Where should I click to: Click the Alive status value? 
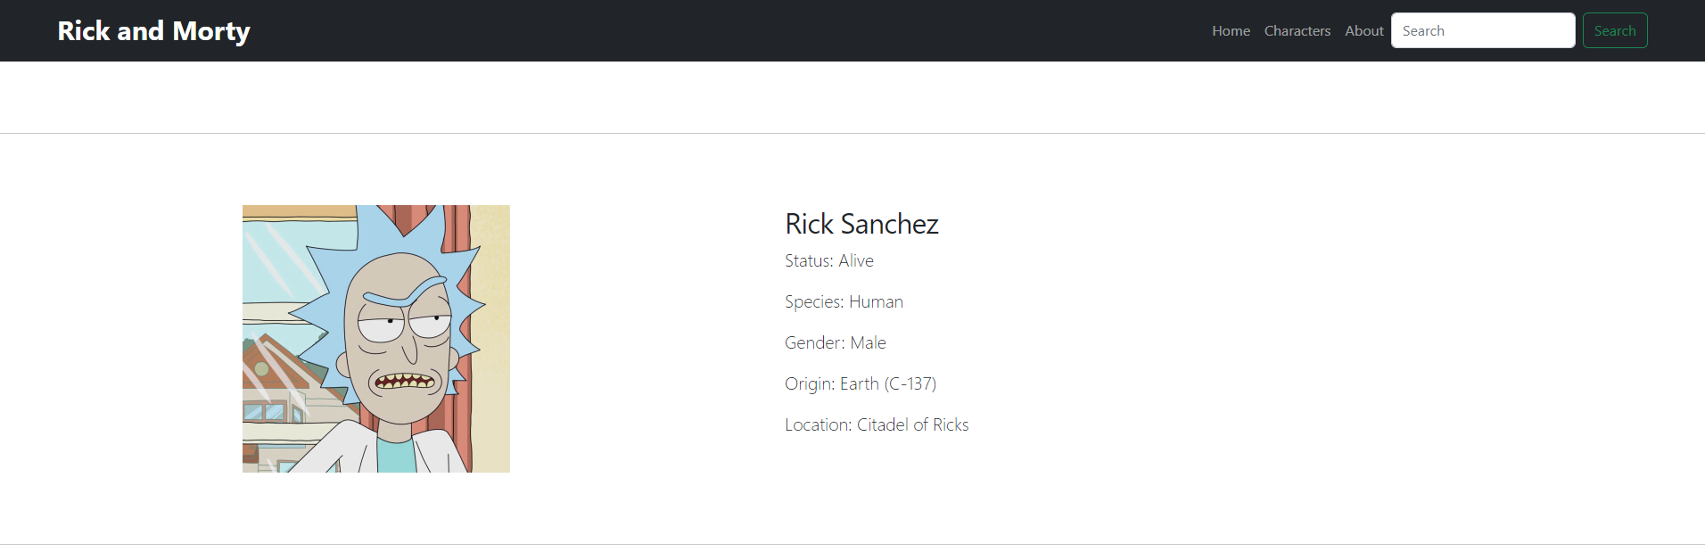(857, 260)
